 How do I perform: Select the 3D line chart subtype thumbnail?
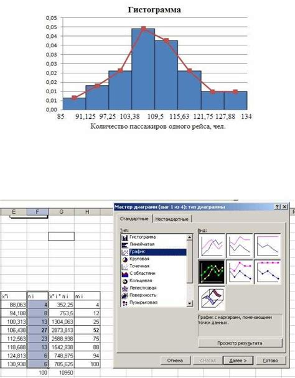pos(212,298)
